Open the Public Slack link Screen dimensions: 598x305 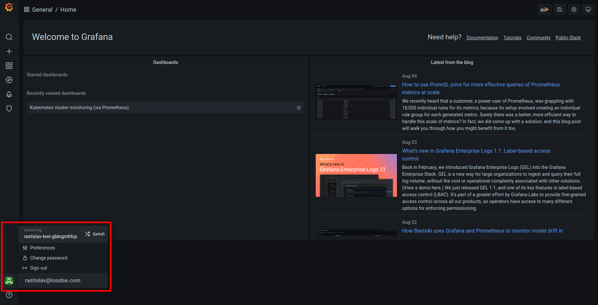[x=567, y=37]
